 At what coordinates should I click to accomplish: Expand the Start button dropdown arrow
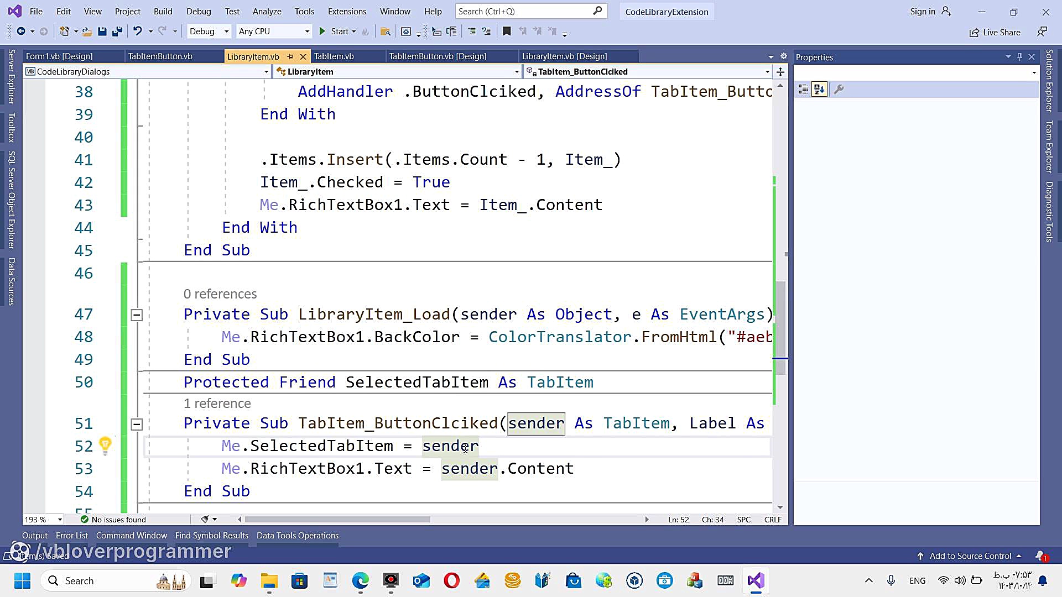[354, 32]
